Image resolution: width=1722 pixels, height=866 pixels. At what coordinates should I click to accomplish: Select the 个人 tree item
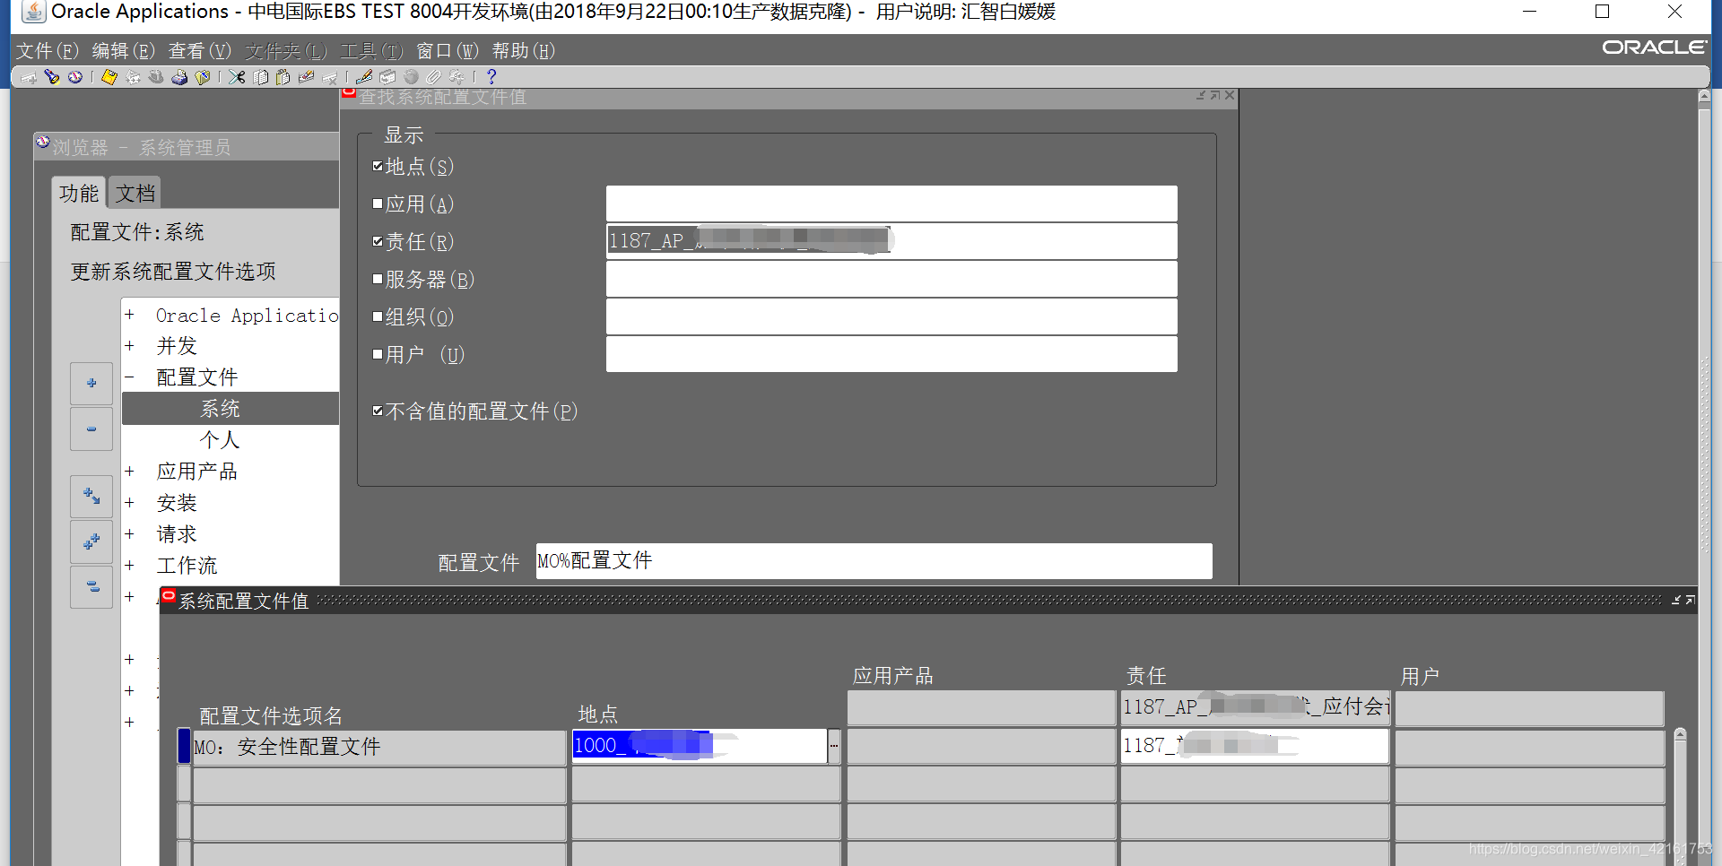(221, 440)
